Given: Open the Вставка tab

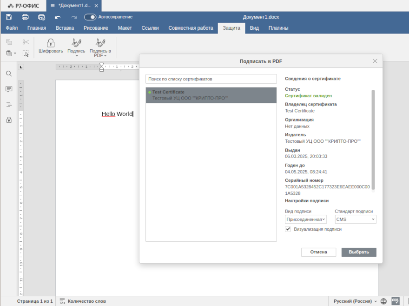Looking at the screenshot, I should tap(65, 28).
